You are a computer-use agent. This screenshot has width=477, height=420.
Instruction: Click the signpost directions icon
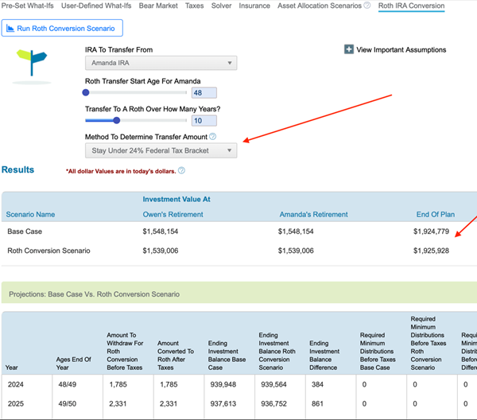pyautogui.click(x=32, y=62)
